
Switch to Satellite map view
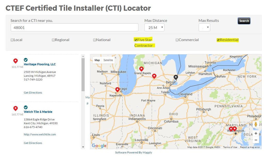point(108,60)
